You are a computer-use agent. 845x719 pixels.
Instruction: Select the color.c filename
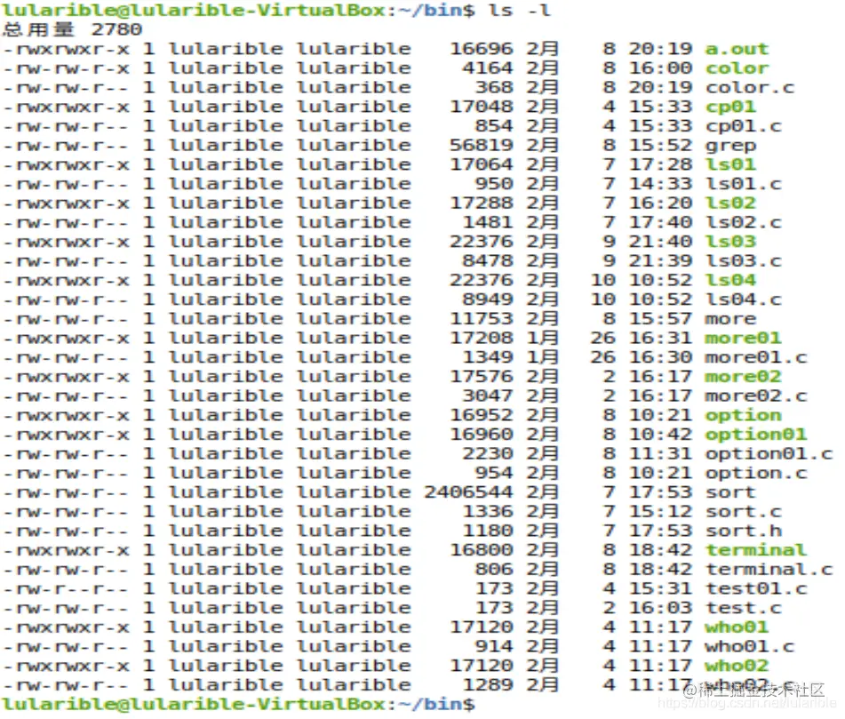pyautogui.click(x=749, y=87)
